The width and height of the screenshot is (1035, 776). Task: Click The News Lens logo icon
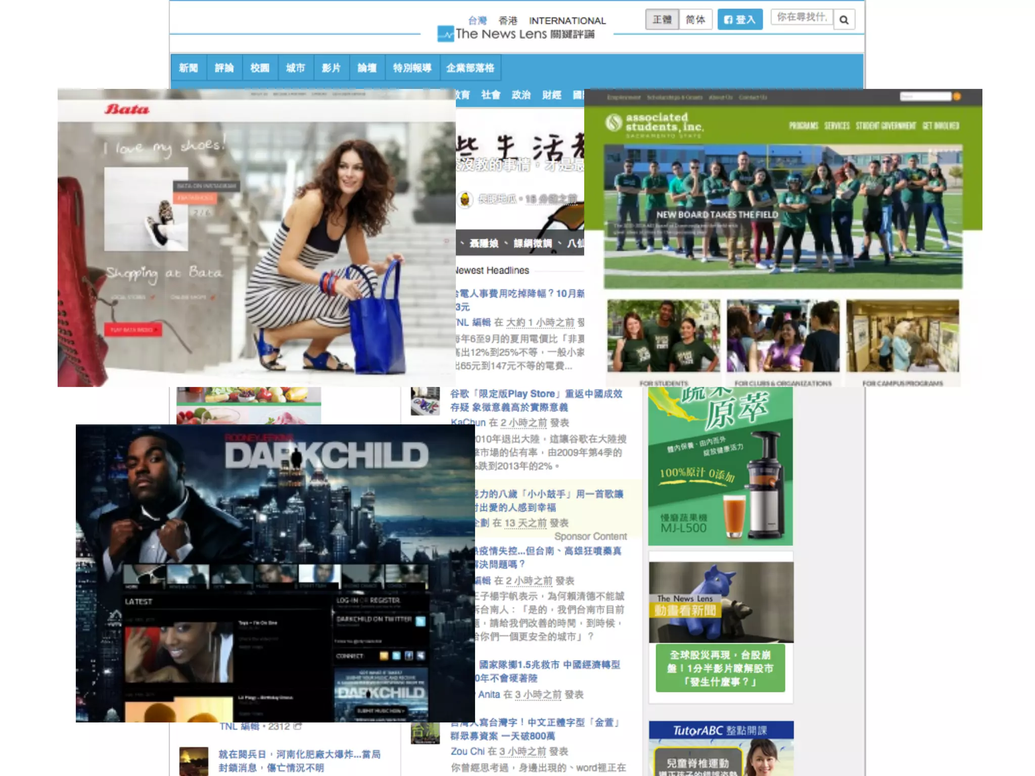pos(445,34)
